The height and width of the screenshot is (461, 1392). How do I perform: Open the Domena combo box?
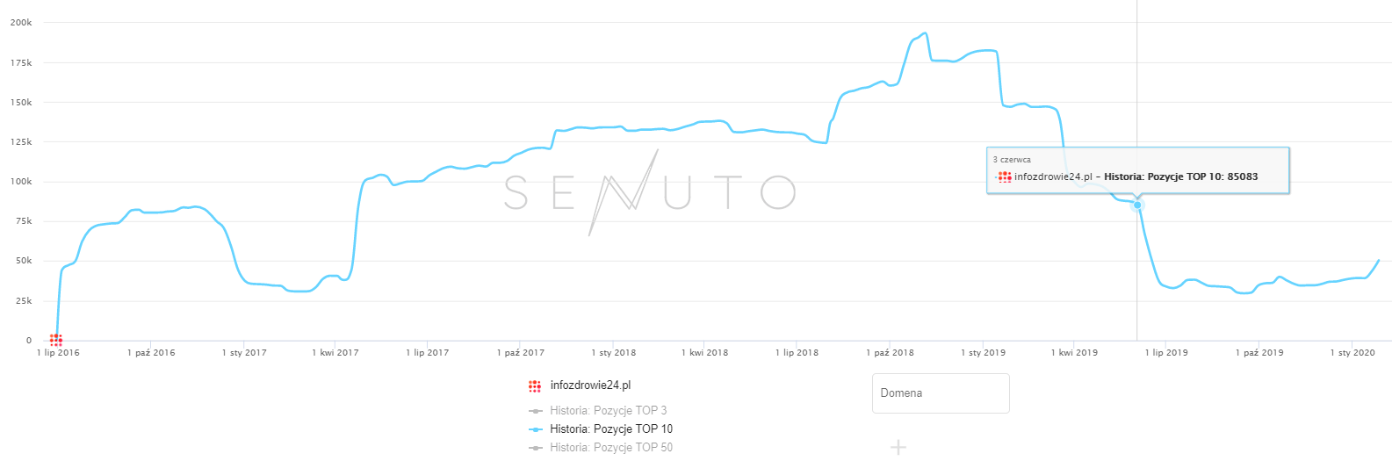pos(941,393)
